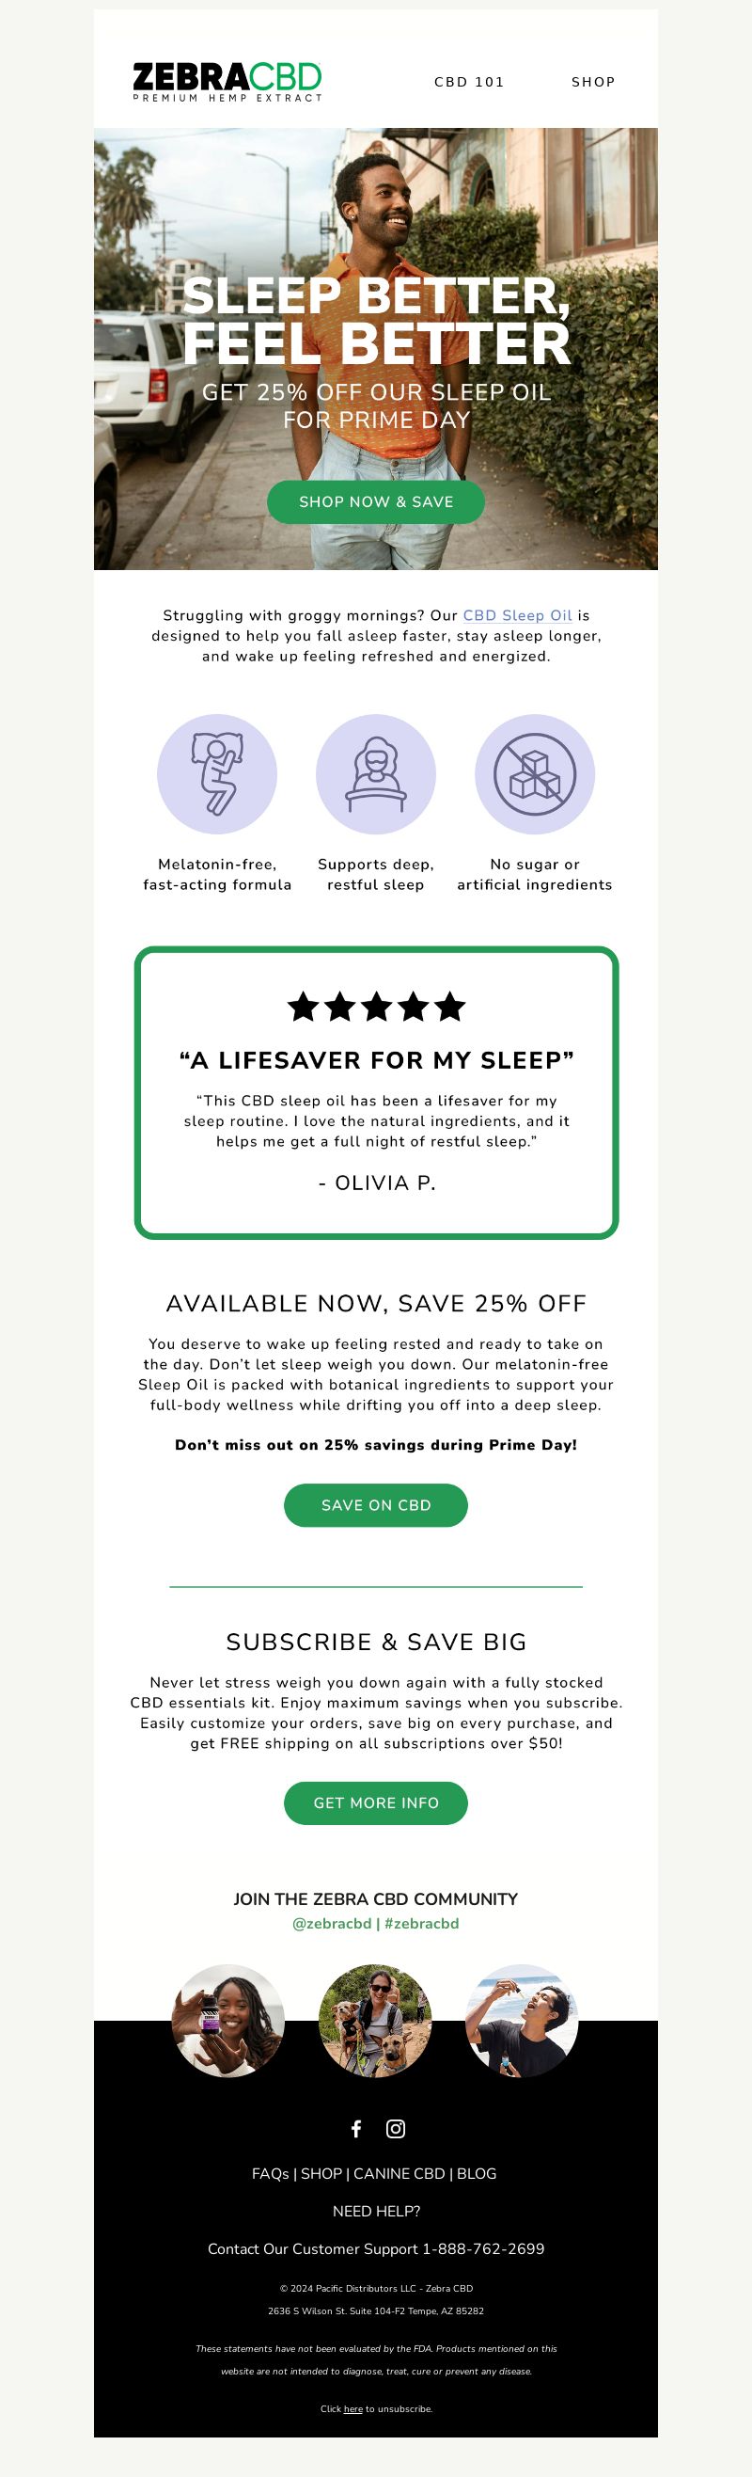Viewport: 752px width, 2477px height.
Task: Click the restful sleep bed icon
Action: click(x=375, y=774)
